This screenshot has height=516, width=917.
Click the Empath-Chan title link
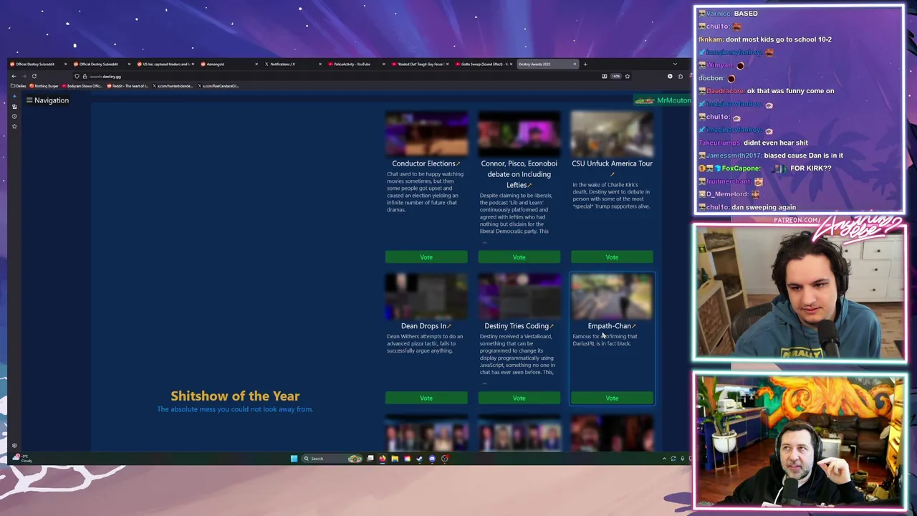tap(609, 326)
